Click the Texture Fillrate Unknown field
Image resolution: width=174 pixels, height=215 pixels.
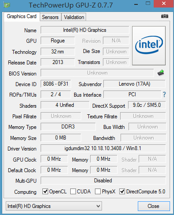143,116
